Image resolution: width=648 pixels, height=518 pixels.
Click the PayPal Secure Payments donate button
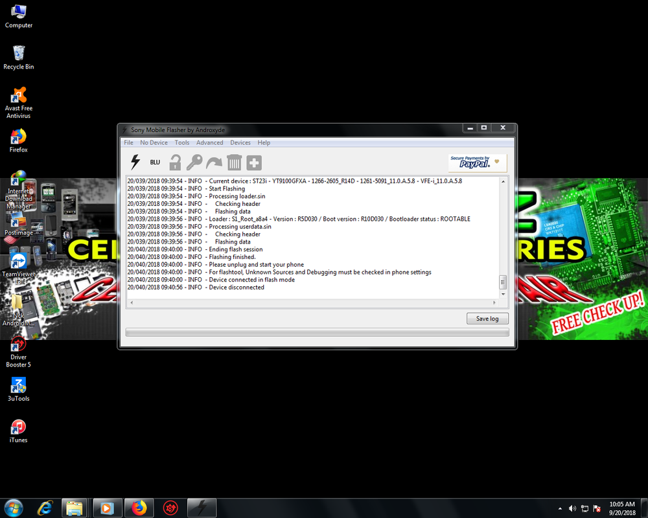pyautogui.click(x=478, y=163)
